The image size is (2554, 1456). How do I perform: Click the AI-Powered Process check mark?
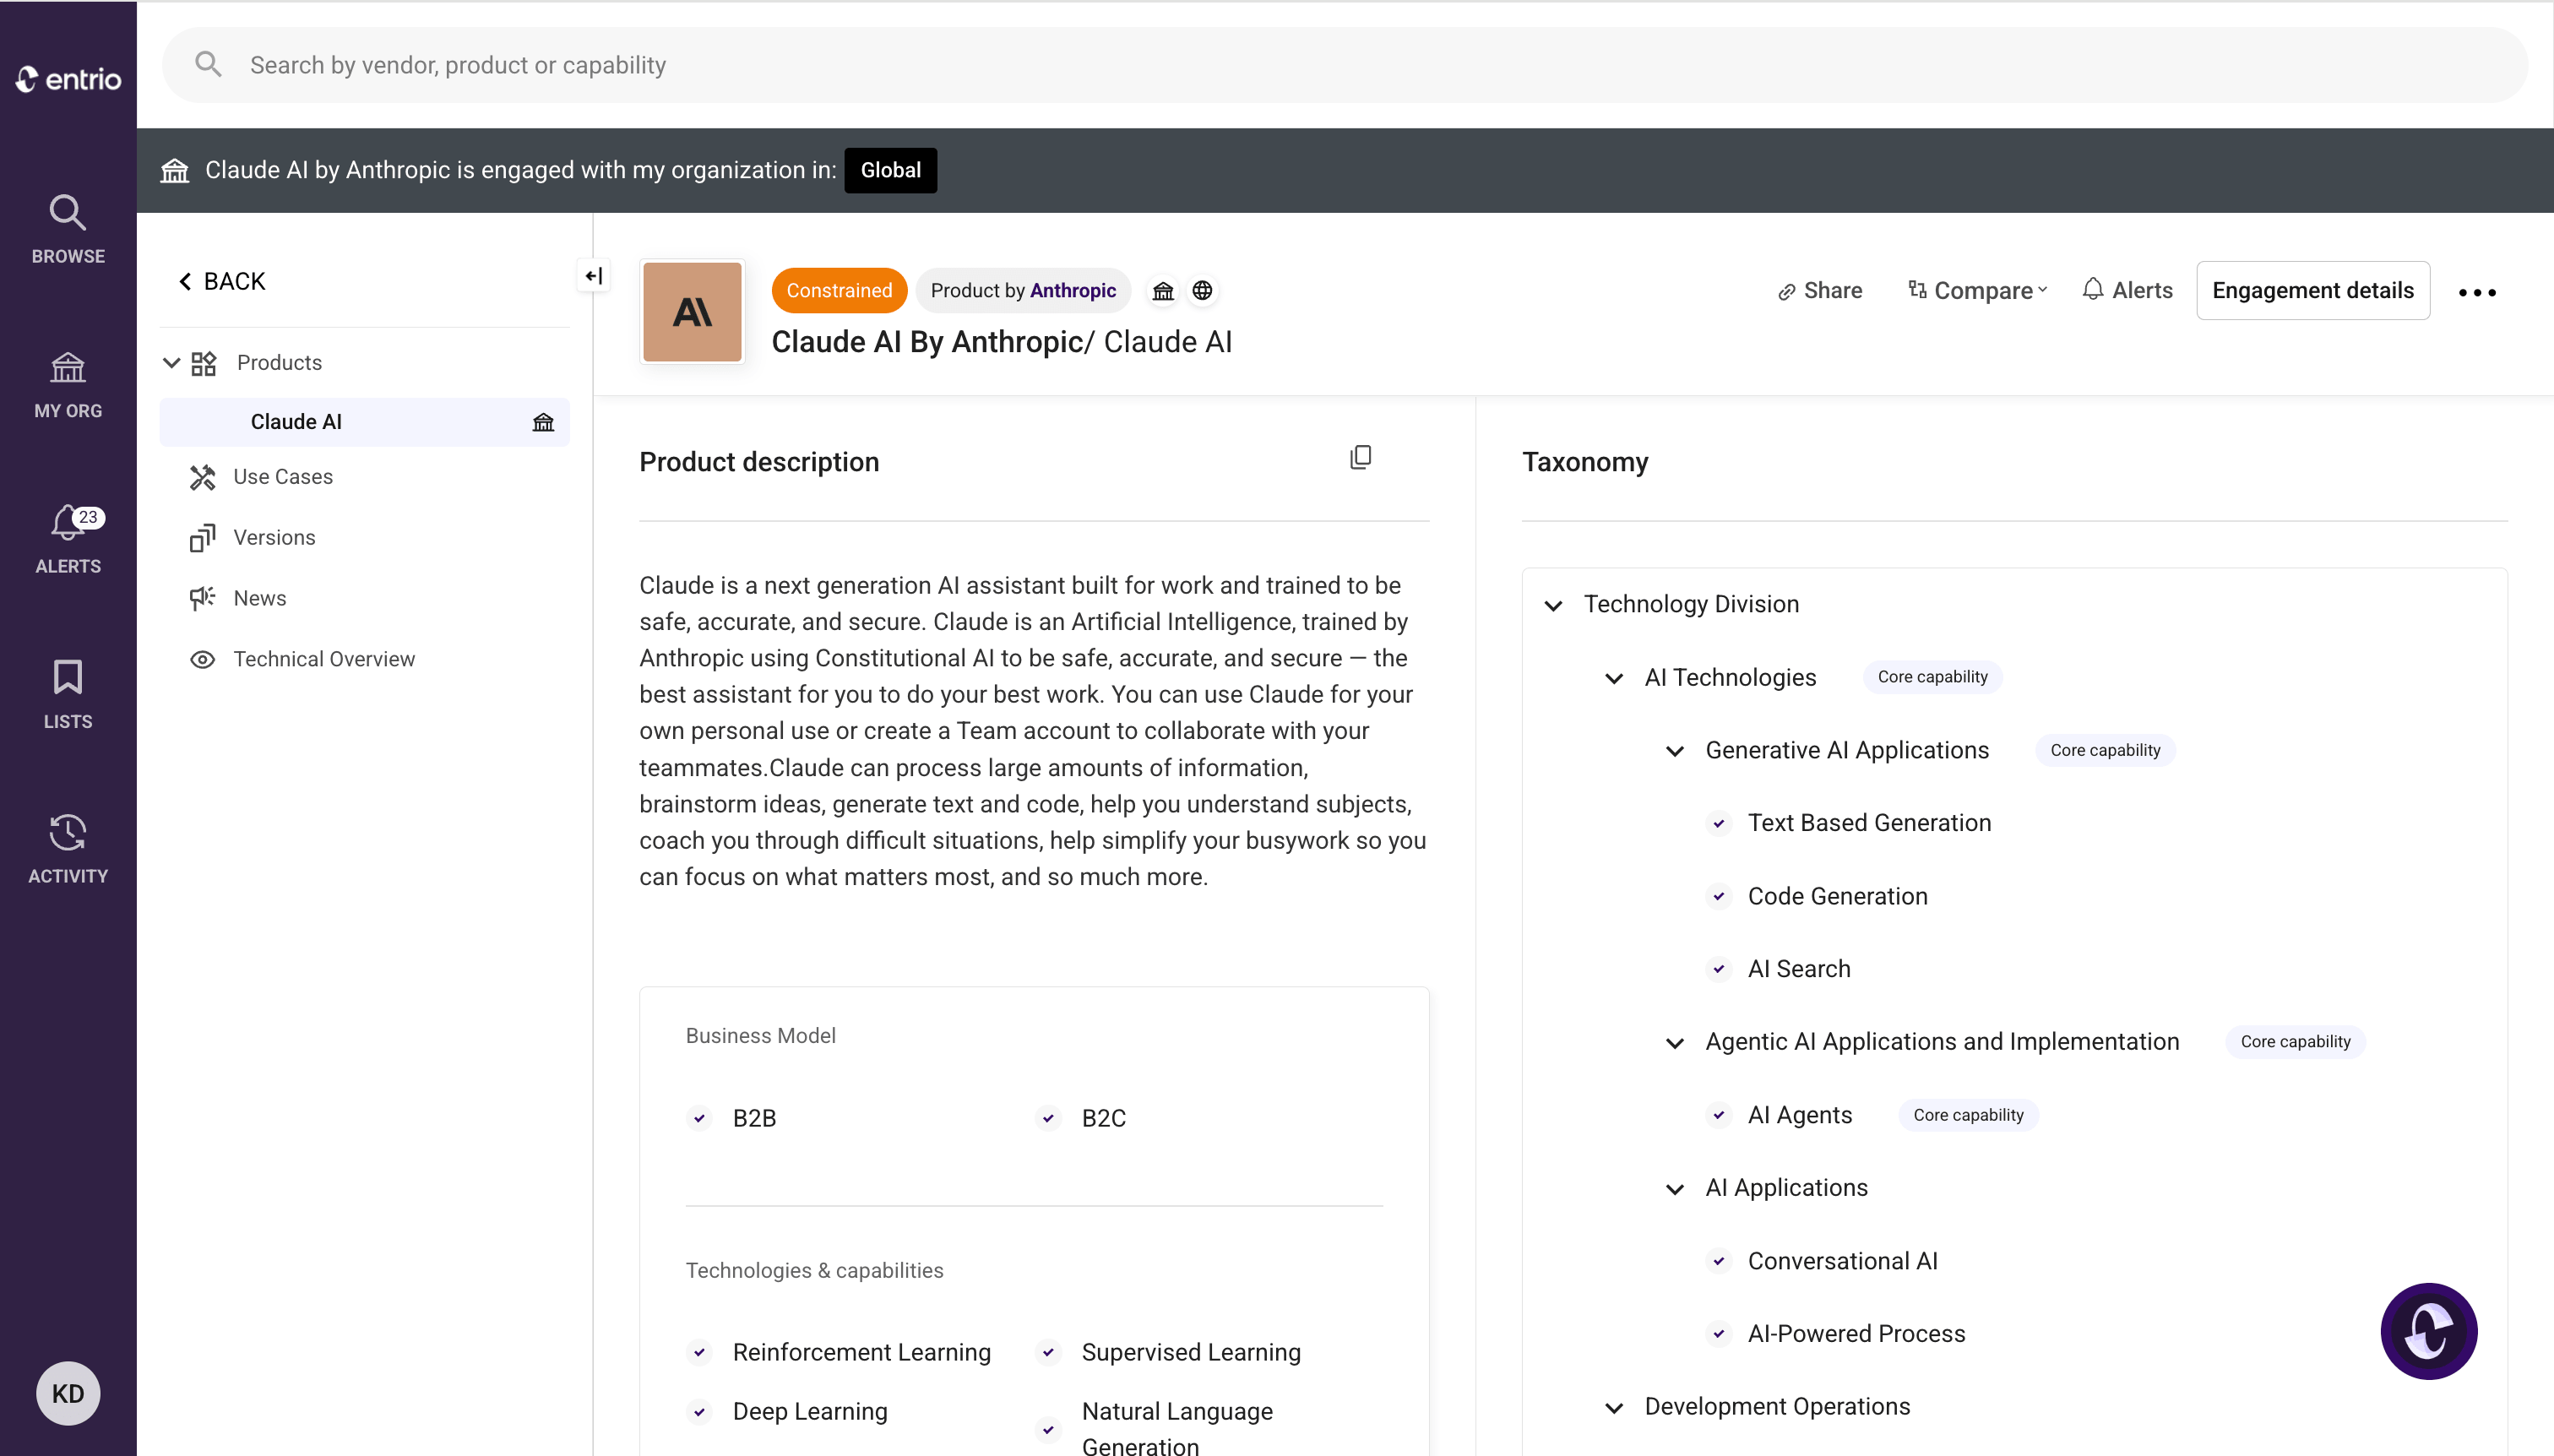point(1718,1335)
